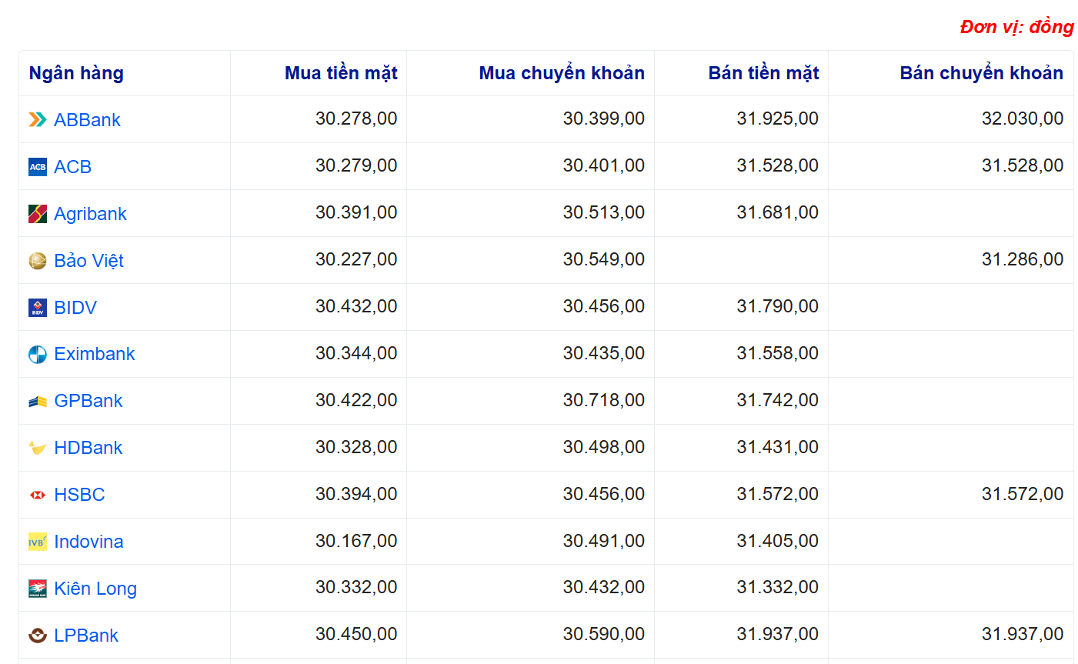
Task: Click the HSBC logo icon
Action: [x=38, y=495]
